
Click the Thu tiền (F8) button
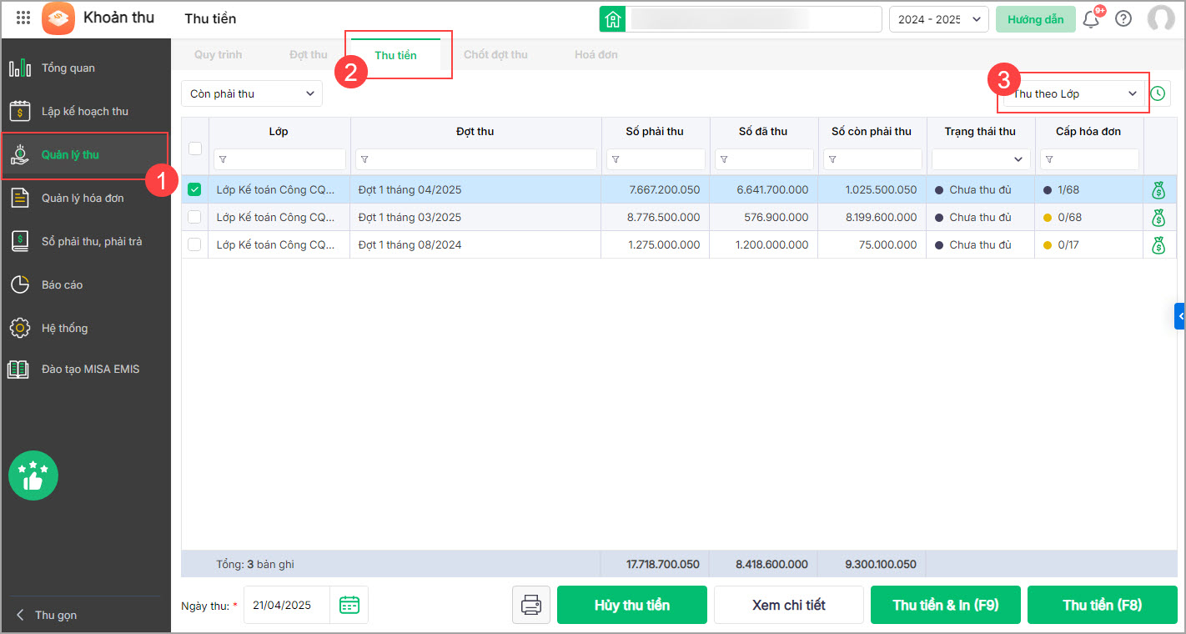(x=1103, y=605)
